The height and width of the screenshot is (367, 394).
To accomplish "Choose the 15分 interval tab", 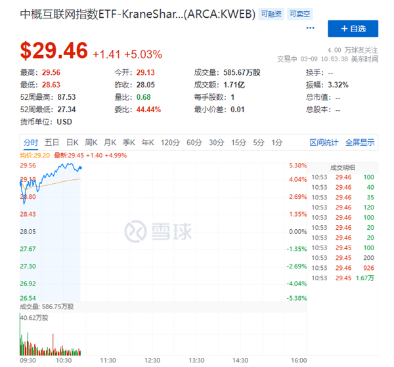I will 238,142.
